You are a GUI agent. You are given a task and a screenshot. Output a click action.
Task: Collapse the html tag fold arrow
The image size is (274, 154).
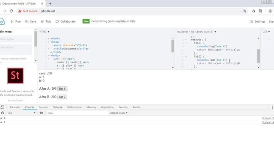[49, 38]
